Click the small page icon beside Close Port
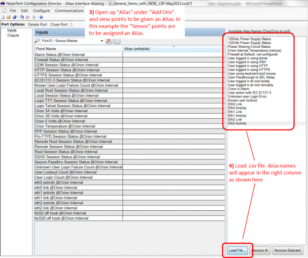The width and height of the screenshot is (308, 258). 71,25
